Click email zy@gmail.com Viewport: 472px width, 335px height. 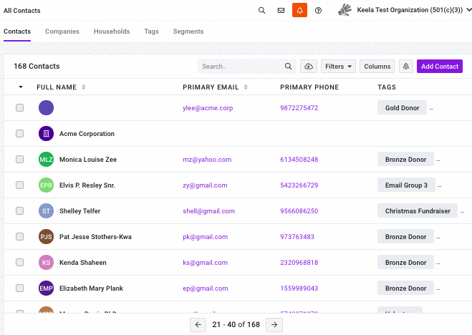[x=205, y=185]
